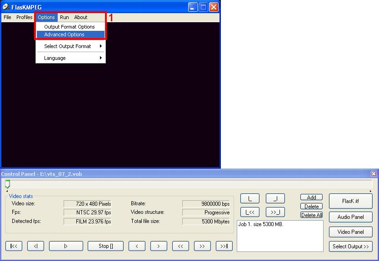This screenshot has height=261, width=379.
Task: Click the Options menu
Action: click(46, 17)
